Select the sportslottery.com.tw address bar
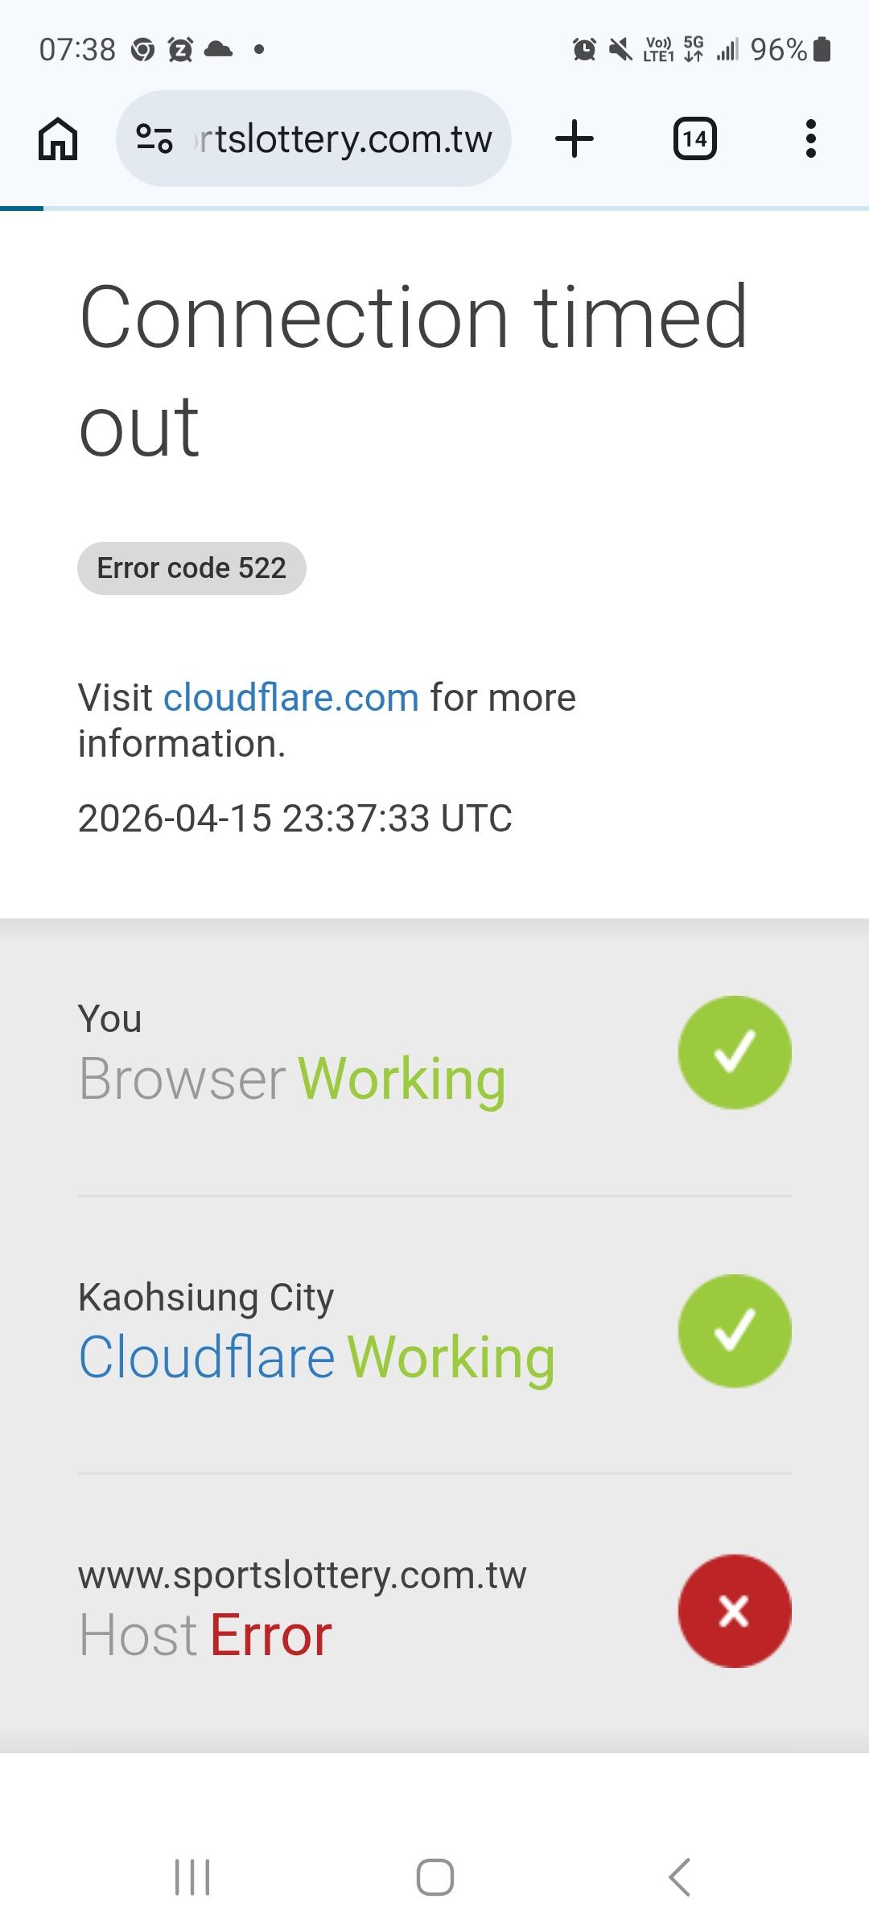 click(314, 138)
